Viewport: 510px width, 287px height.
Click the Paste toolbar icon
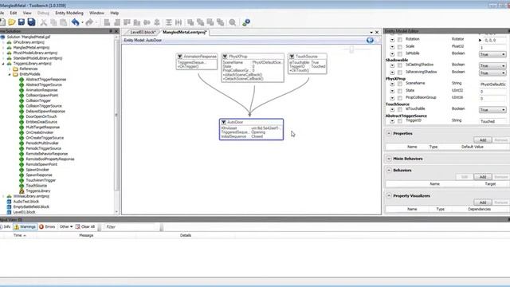point(64,22)
